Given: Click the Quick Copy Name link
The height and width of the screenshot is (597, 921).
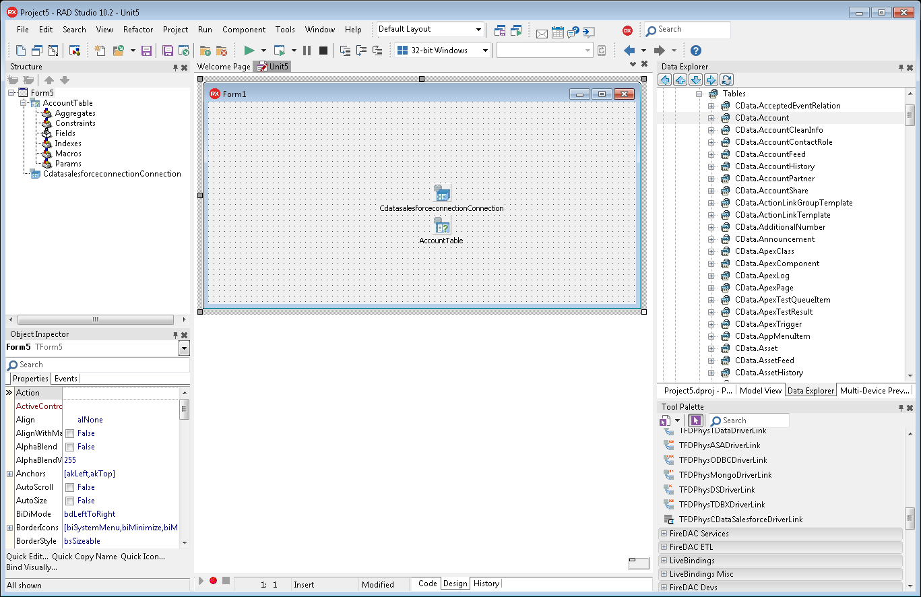Looking at the screenshot, I should click(84, 557).
